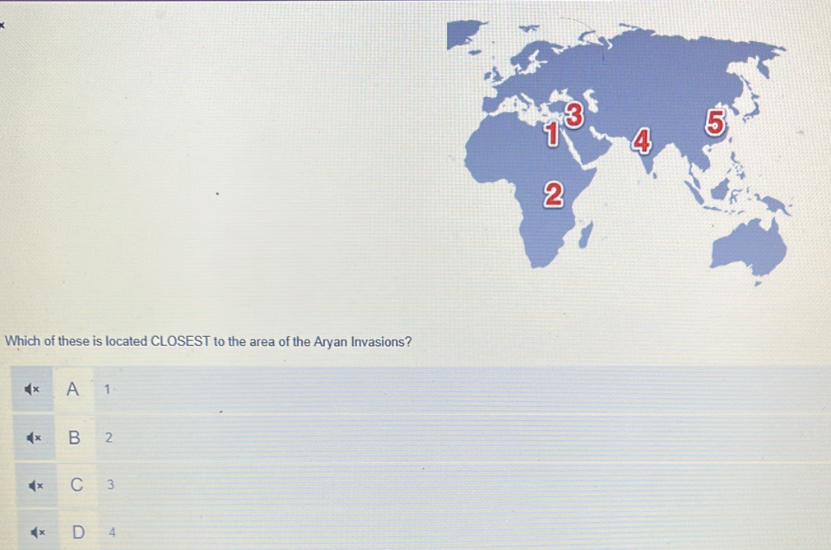
Task: Select answer choice A
Action: click(74, 390)
